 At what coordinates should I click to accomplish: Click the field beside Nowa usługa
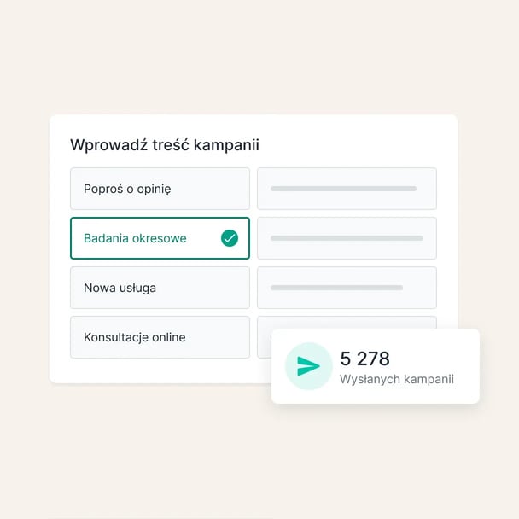point(347,288)
